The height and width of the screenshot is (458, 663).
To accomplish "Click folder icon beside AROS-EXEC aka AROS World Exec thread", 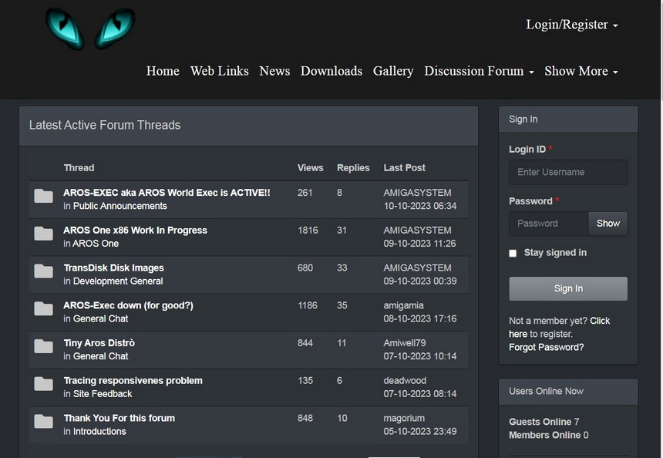I will coord(44,197).
